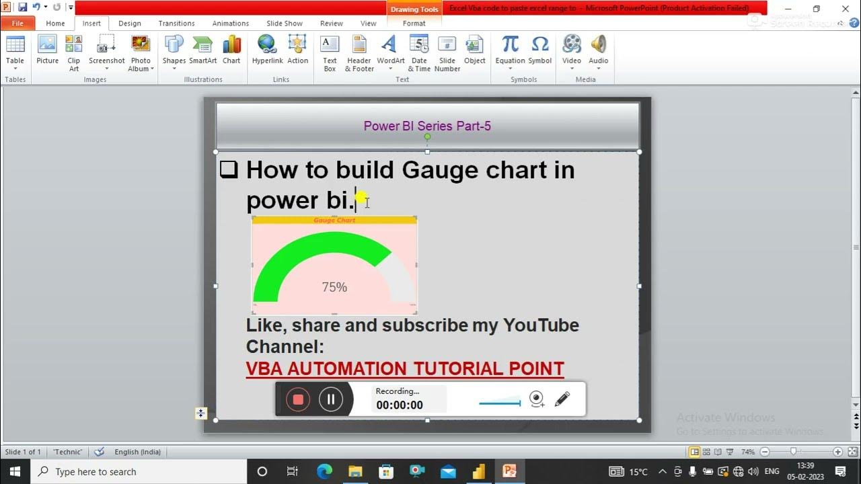Image resolution: width=861 pixels, height=484 pixels.
Task: Insert a Chart
Action: (x=231, y=50)
